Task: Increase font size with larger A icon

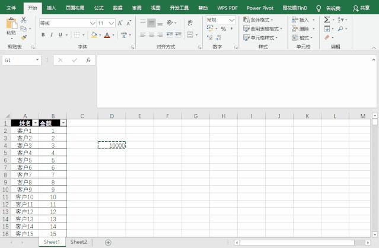Action: [x=120, y=23]
